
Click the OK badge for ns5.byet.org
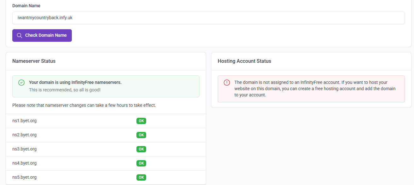[x=141, y=177]
